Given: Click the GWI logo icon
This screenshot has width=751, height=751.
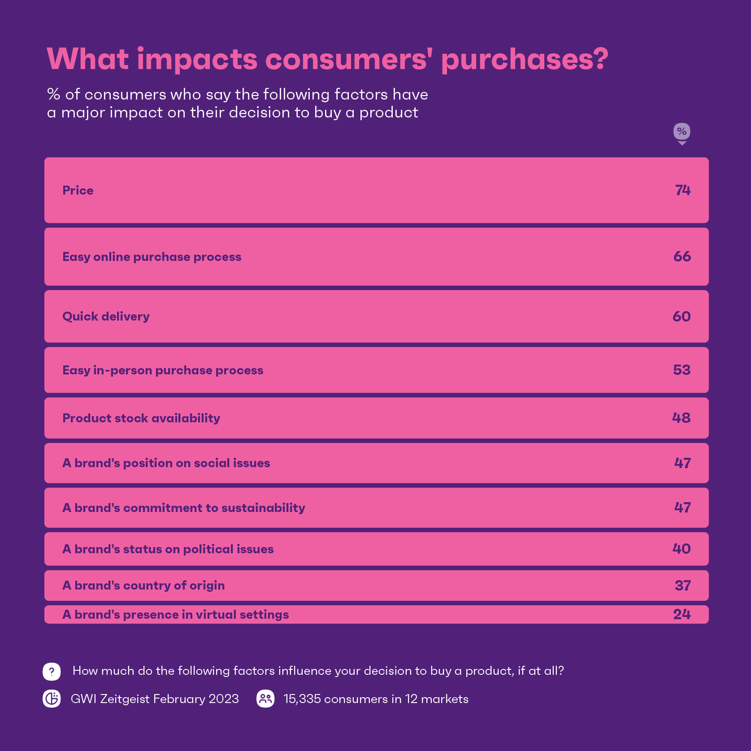Looking at the screenshot, I should [52, 699].
